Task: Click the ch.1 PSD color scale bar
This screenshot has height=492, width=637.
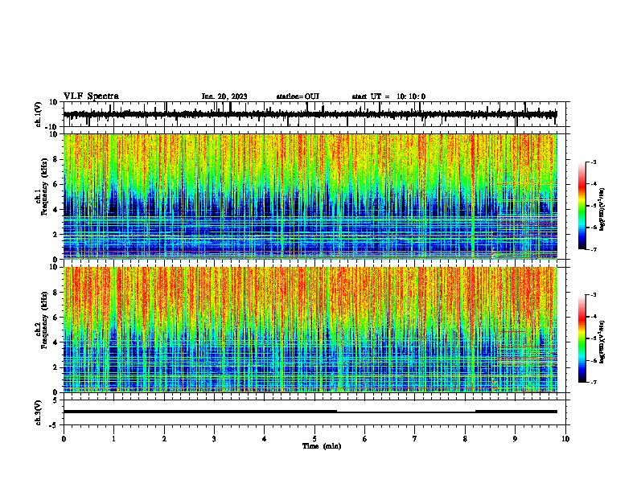Action: pyautogui.click(x=582, y=206)
